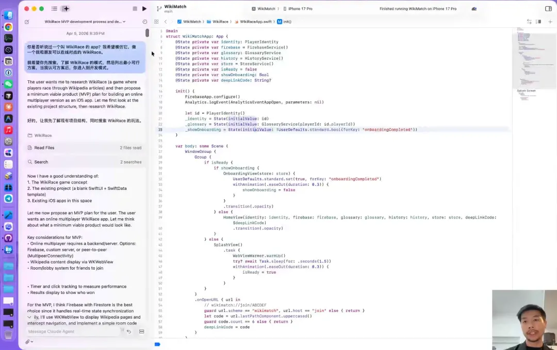Select WikiRaceApp.swift in the jump bar
Image resolution: width=557 pixels, height=350 pixels.
click(253, 22)
